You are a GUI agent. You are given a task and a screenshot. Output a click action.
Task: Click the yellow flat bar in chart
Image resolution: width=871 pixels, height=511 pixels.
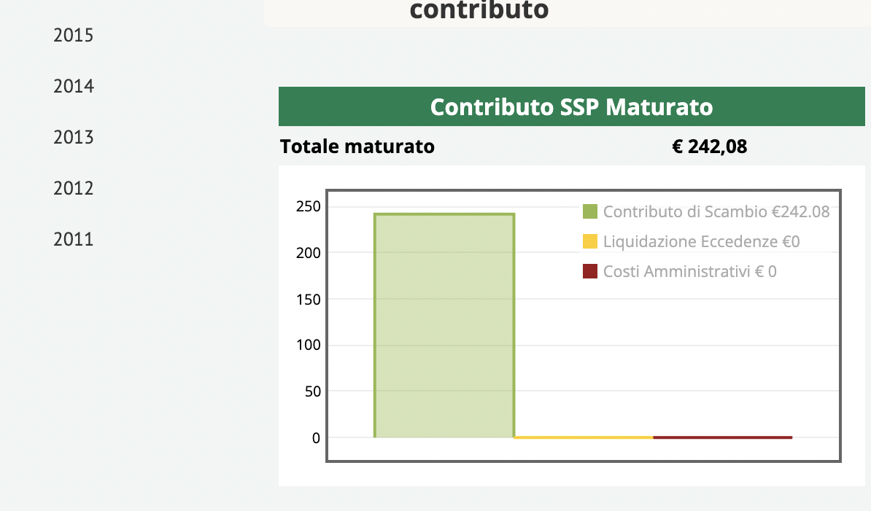[x=583, y=437]
